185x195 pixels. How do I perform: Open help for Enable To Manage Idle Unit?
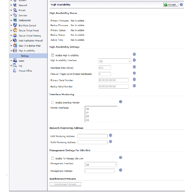pyautogui.click(x=120, y=157)
